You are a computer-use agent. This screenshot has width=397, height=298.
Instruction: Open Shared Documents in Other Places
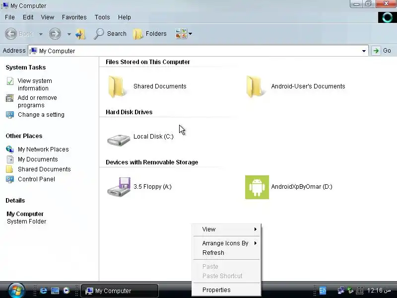pyautogui.click(x=44, y=169)
